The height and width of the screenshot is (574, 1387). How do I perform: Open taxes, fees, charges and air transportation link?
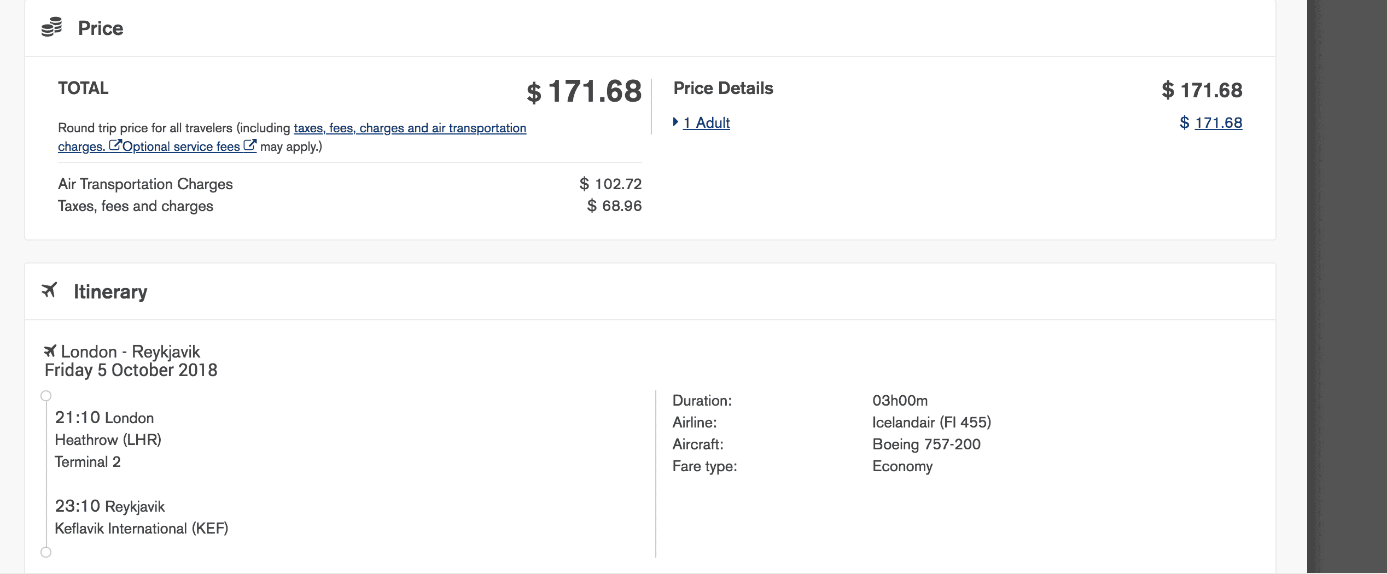pos(410,128)
